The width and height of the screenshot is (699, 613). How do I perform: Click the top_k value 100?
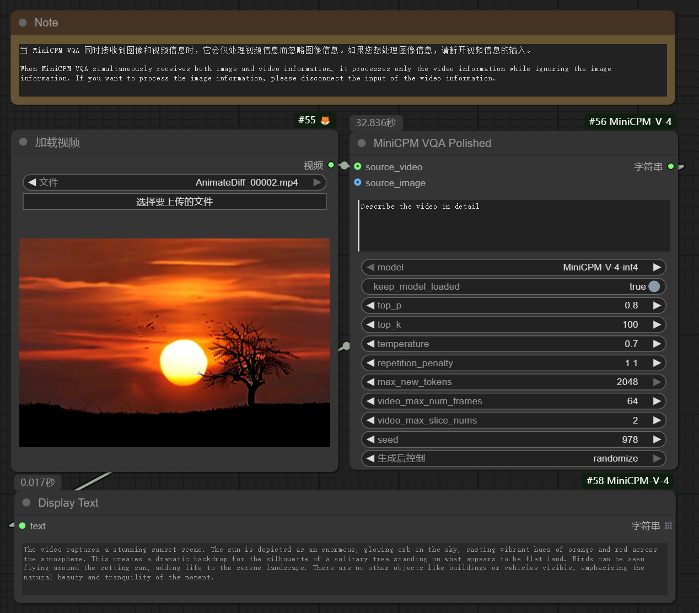coord(630,324)
